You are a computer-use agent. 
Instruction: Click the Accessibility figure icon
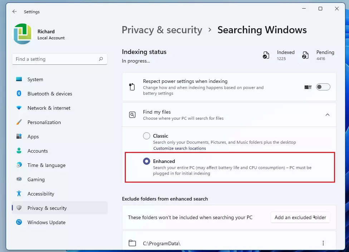click(19, 193)
